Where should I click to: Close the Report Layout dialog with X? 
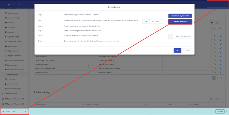point(192,7)
